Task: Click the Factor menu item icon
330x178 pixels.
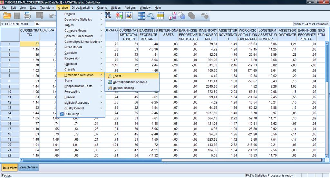Action: (x=110, y=76)
